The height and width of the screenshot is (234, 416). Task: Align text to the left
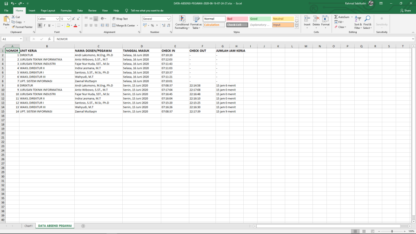coord(86,26)
